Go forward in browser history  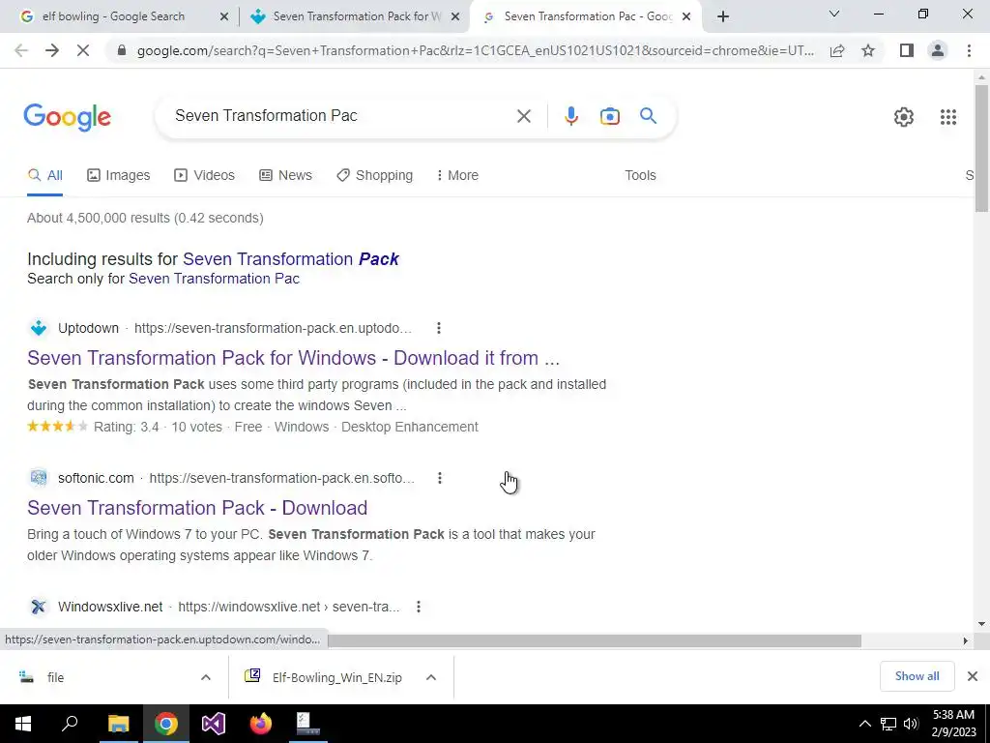point(52,50)
